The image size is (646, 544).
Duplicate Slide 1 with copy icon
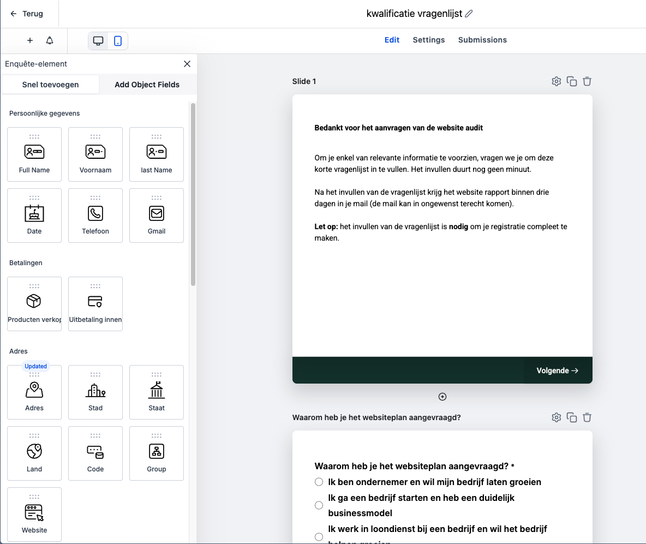click(572, 81)
